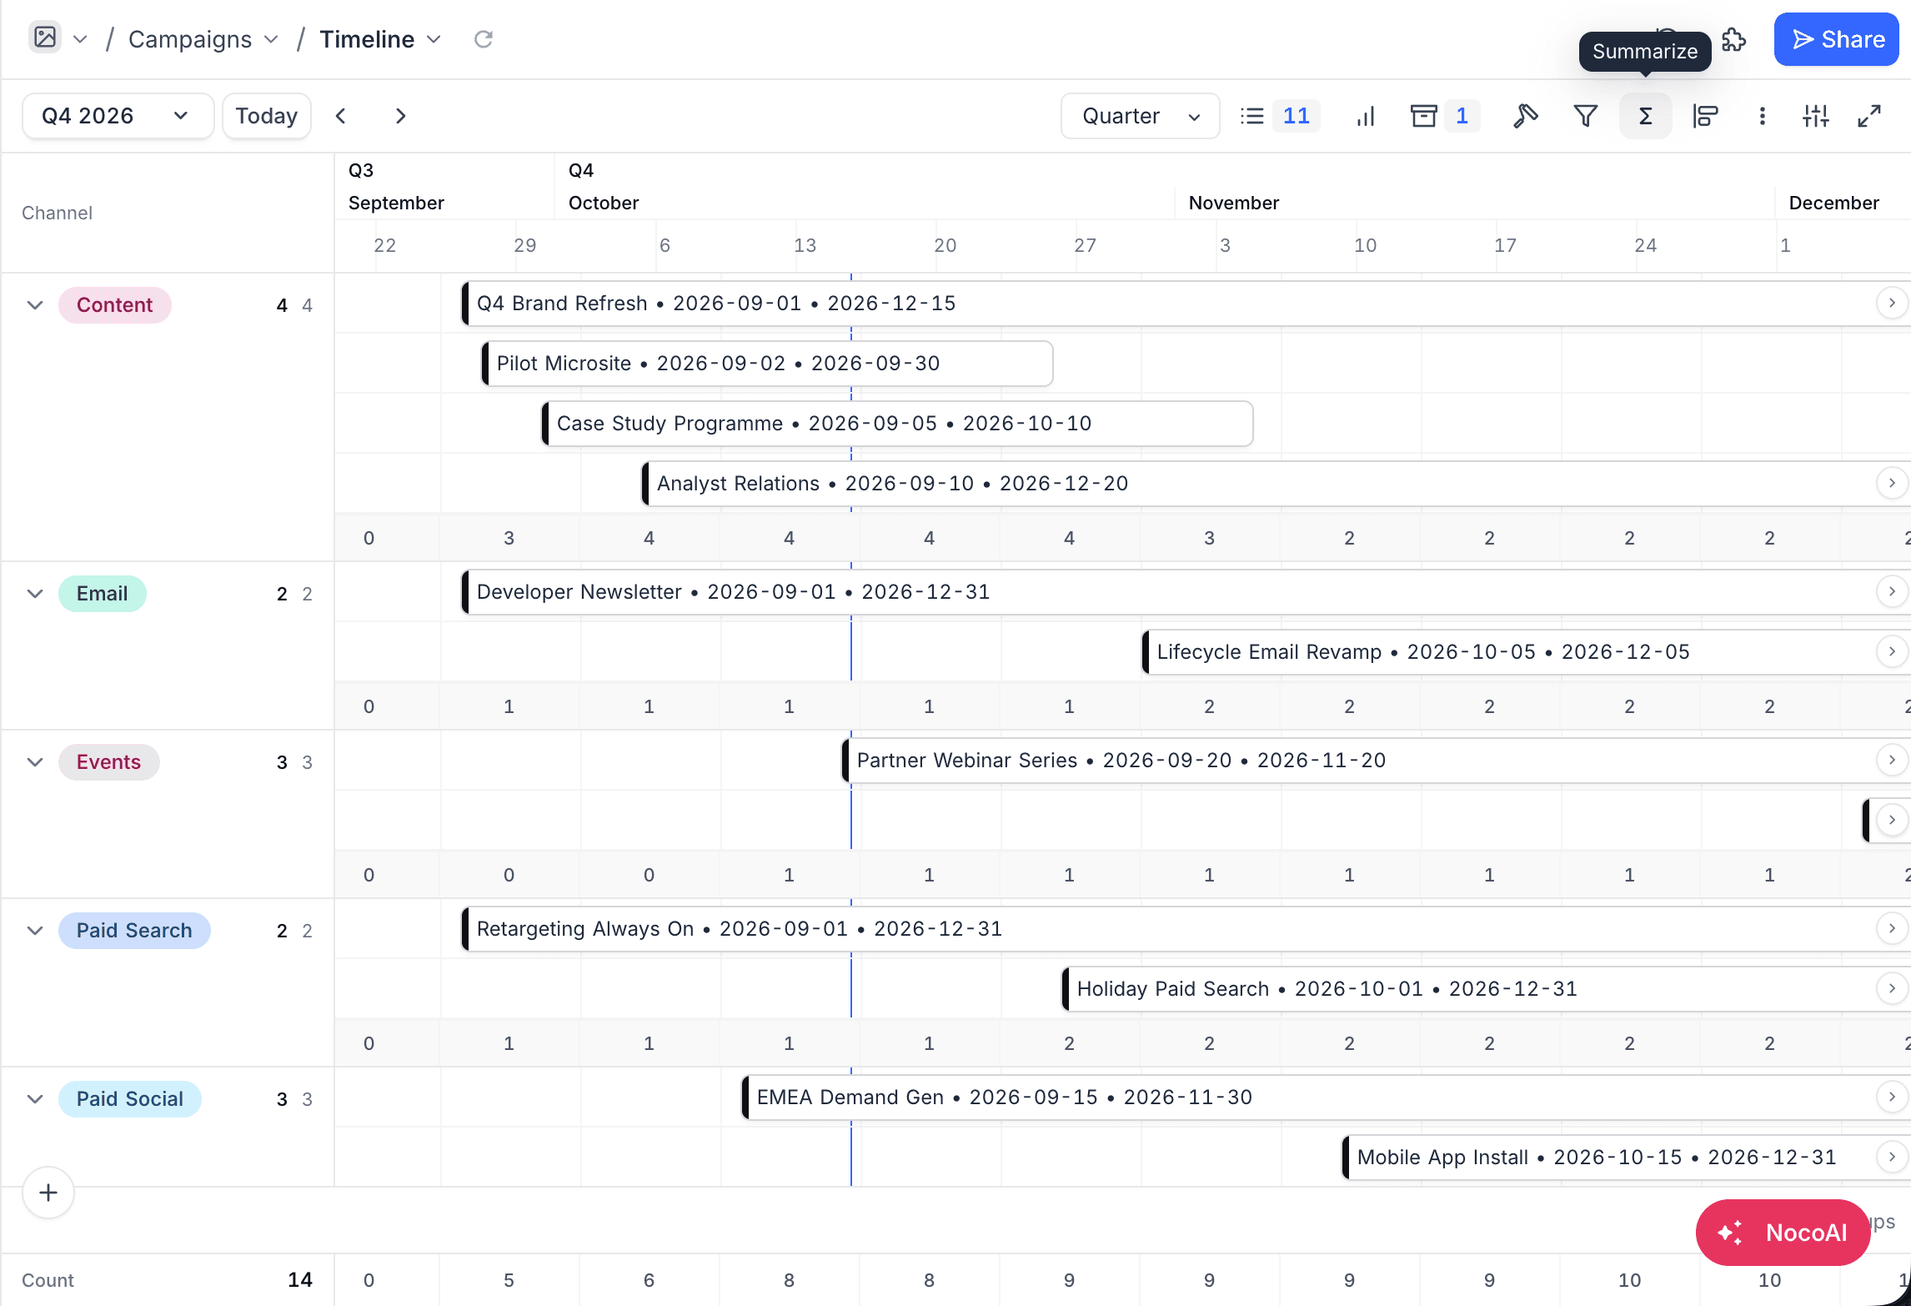
Task: Click the Events channel tag
Action: (109, 762)
